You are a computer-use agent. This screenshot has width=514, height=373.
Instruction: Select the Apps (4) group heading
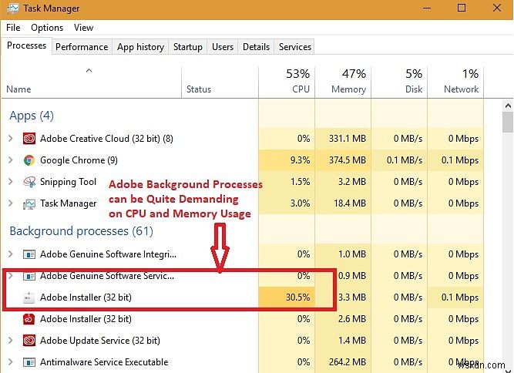coord(32,116)
